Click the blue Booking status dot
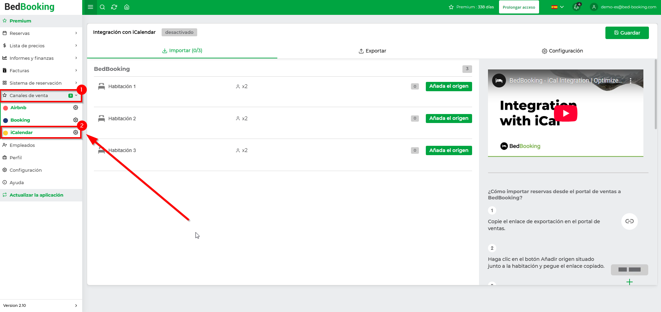 [6, 121]
